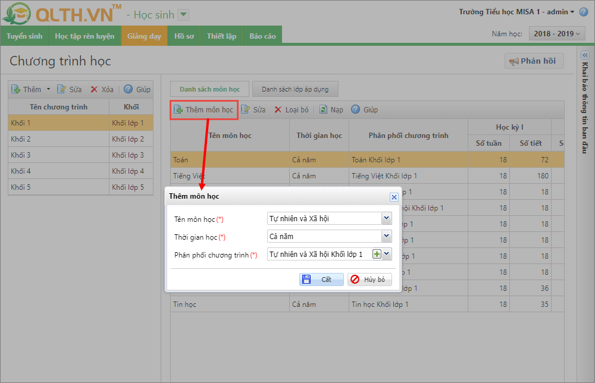The image size is (595, 383).
Task: Open the Tuyển sinh menu
Action: [24, 36]
